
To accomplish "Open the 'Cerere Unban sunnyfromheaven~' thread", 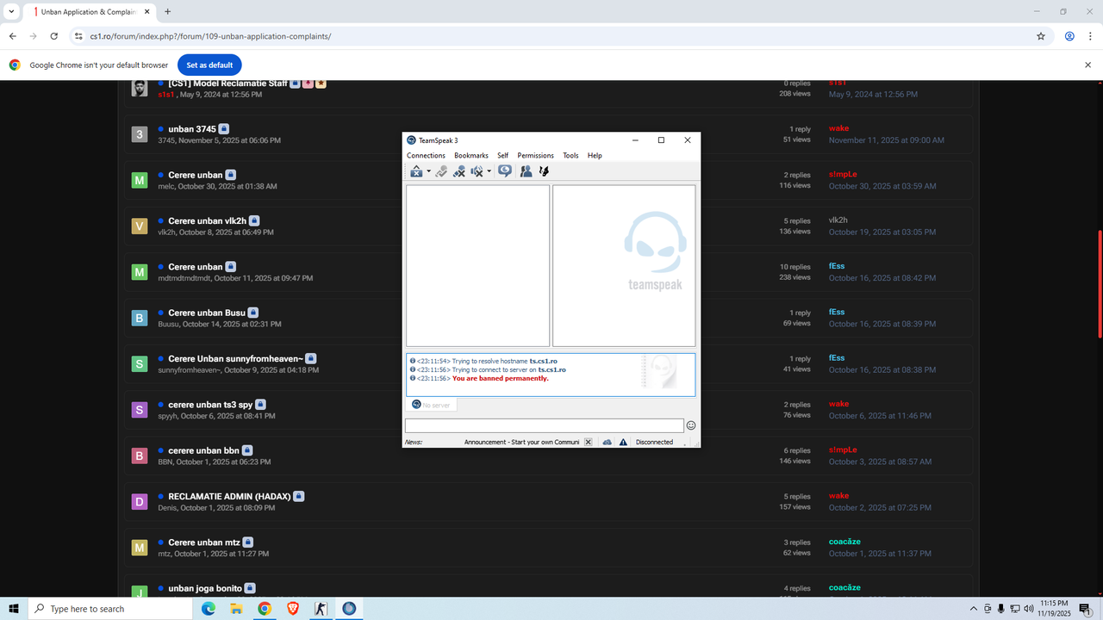I will [x=235, y=358].
